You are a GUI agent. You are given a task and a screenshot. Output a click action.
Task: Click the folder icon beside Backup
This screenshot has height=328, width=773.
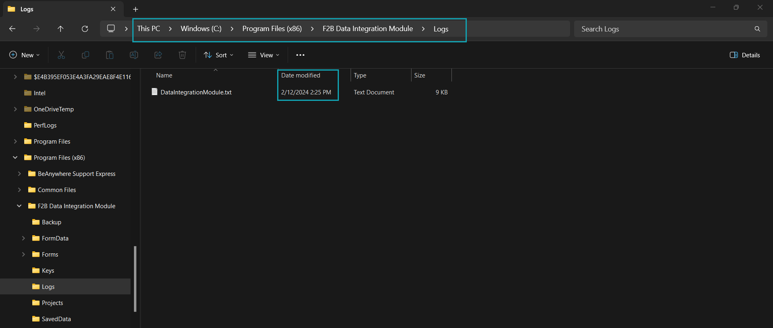tap(36, 222)
